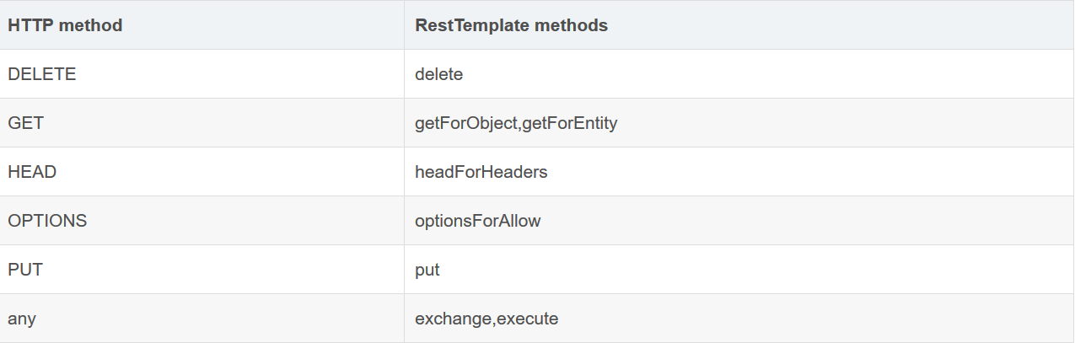The width and height of the screenshot is (1075, 343).
Task: Select the OPTIONS cell
Action: 202,221
